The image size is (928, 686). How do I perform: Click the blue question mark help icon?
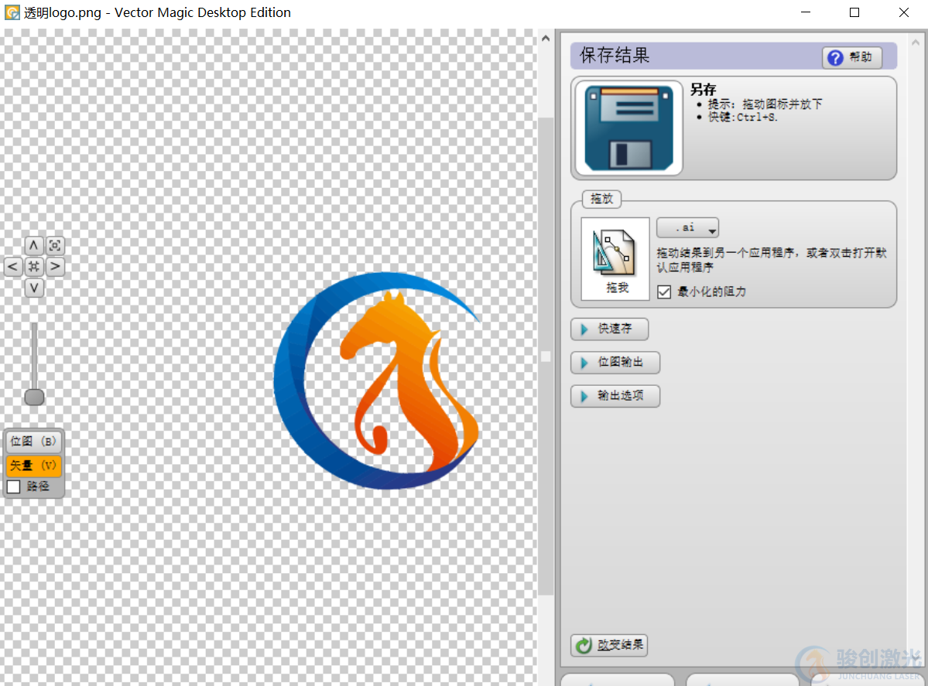pos(835,57)
